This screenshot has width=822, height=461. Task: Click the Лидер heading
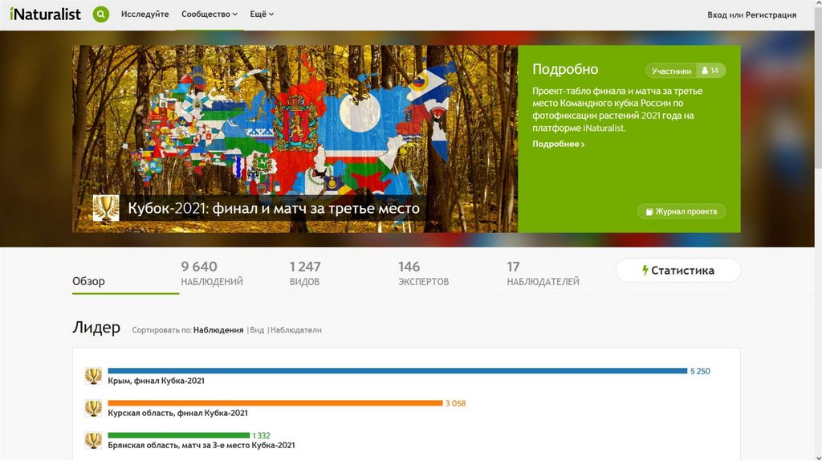96,327
